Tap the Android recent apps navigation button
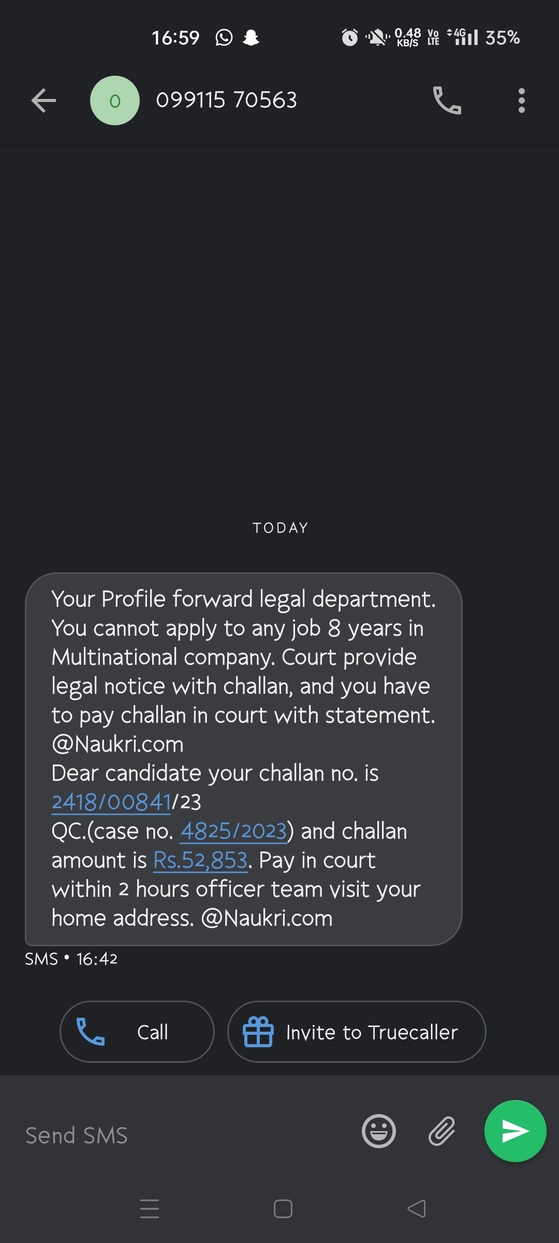 pyautogui.click(x=150, y=1209)
